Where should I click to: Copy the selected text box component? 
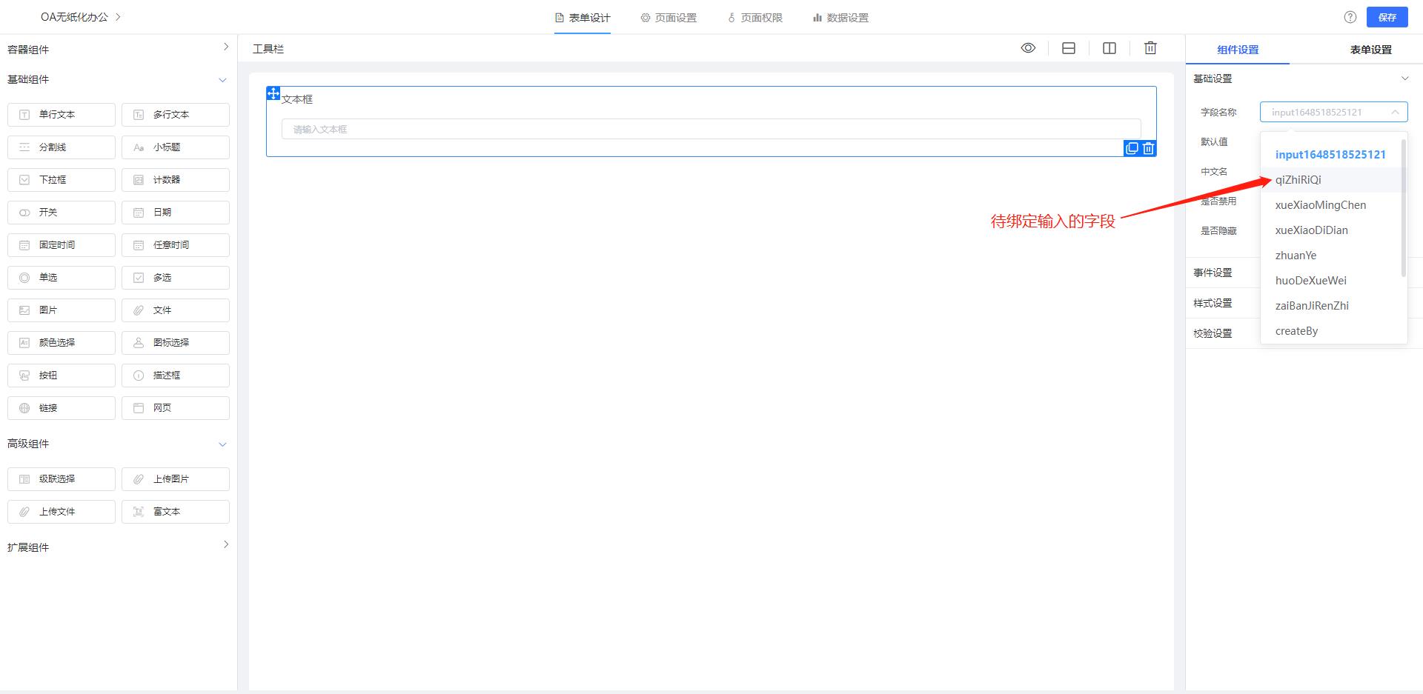(1132, 148)
